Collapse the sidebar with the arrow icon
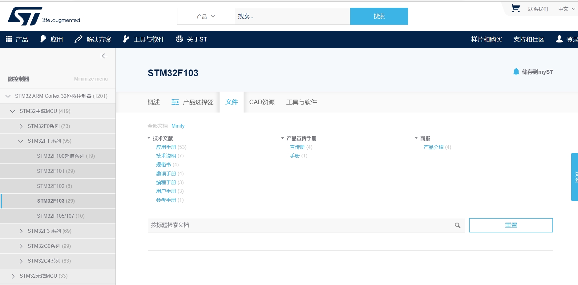Viewport: 578px width, 285px height. (104, 56)
